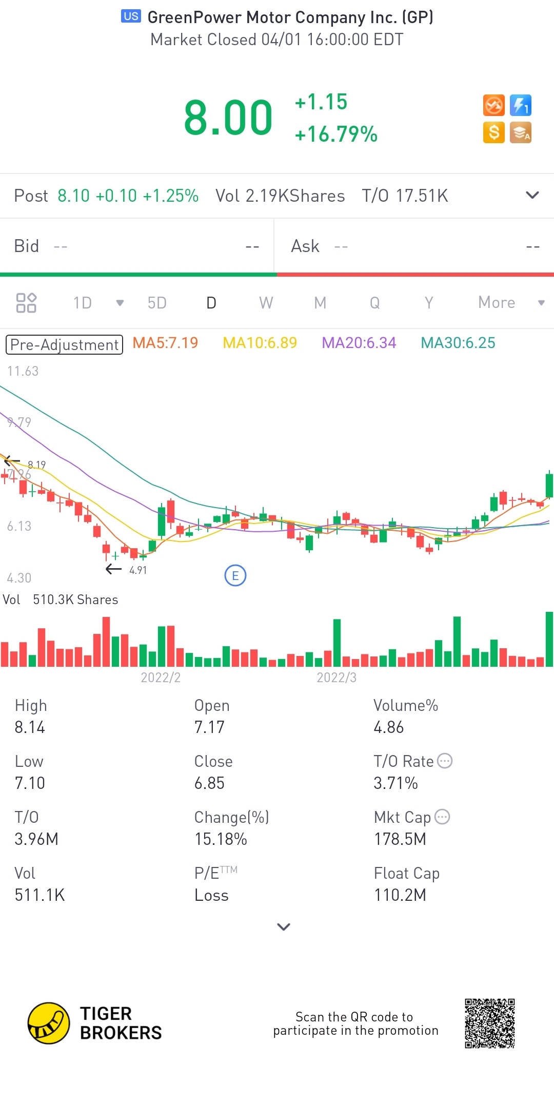Viewport: 554px width, 1101px height.
Task: Tap the 8.19 high price marker
Action: point(36,465)
